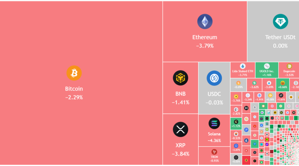Click the XRP logo icon
Screen dimensions: 299x166
pos(180,129)
